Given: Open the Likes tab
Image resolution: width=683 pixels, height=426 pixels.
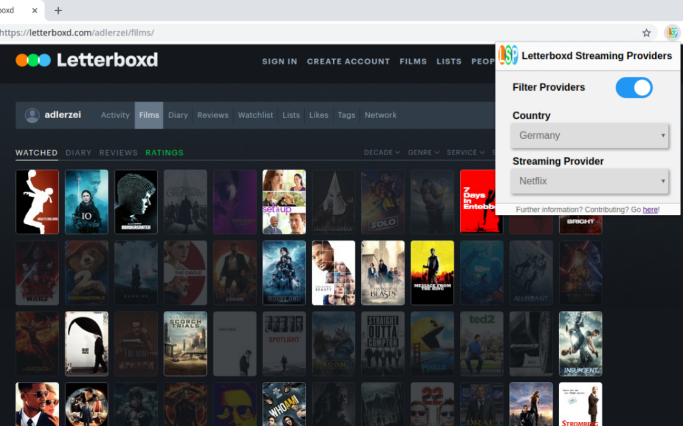Looking at the screenshot, I should (319, 115).
